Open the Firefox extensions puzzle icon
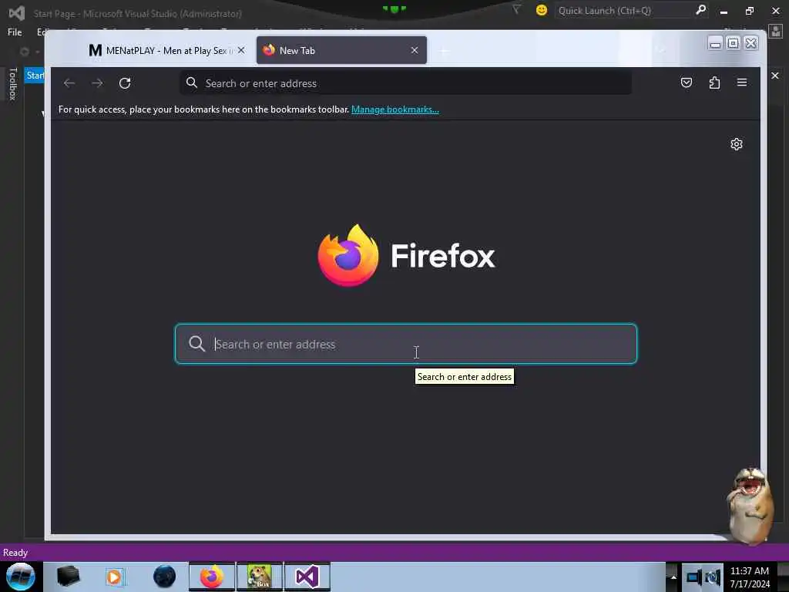 pyautogui.click(x=714, y=82)
